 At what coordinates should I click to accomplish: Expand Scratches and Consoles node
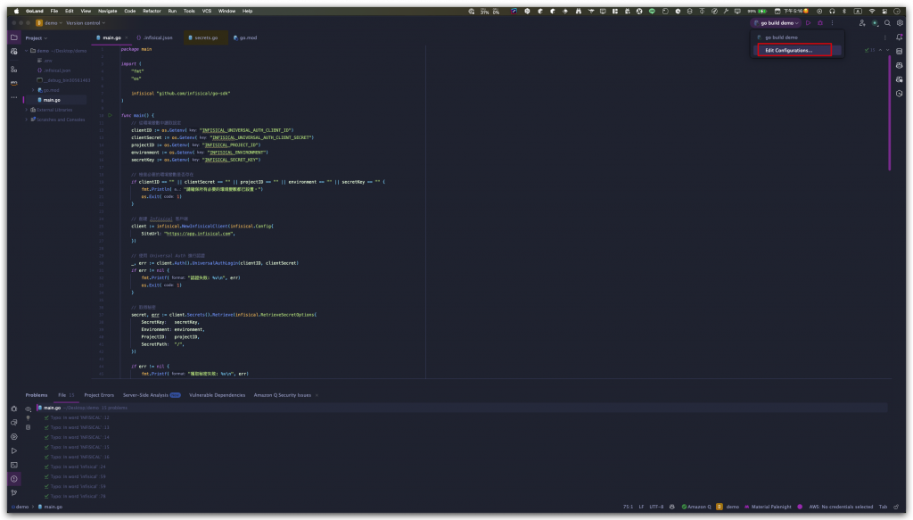tap(27, 120)
